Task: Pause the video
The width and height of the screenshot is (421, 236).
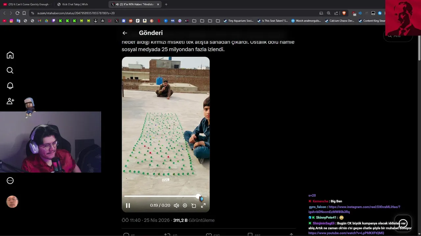Action: tap(128, 206)
